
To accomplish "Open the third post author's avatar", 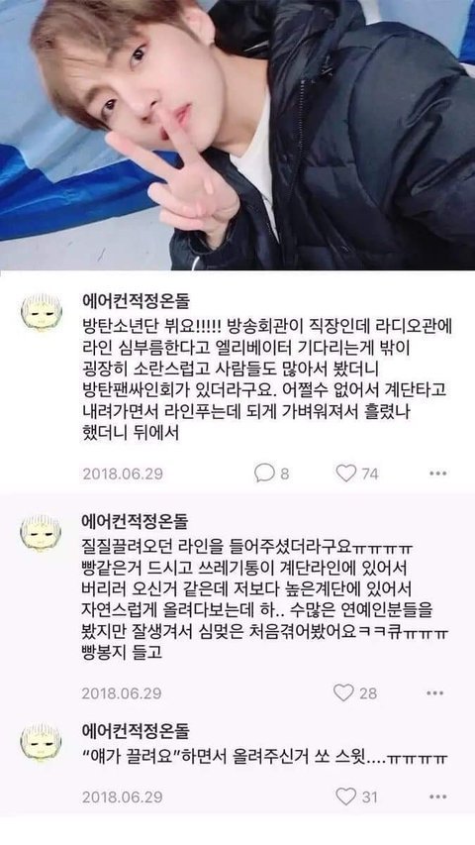I will coord(41,743).
